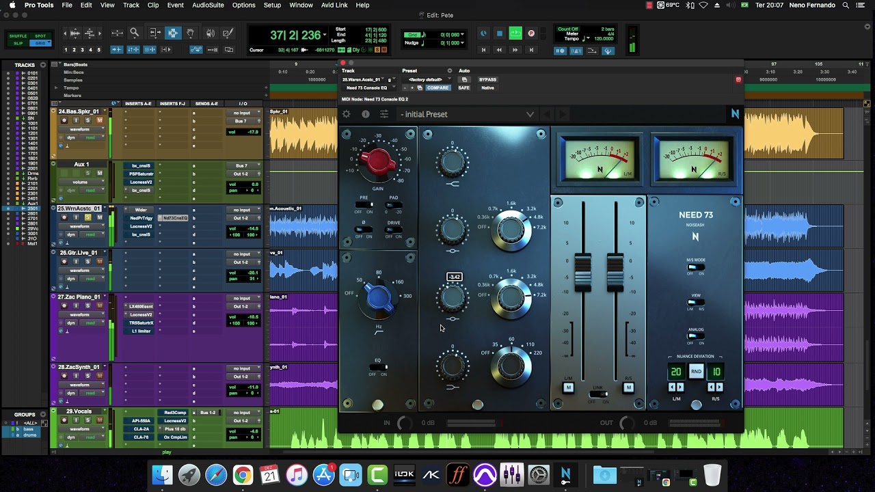Image resolution: width=875 pixels, height=492 pixels.
Task: Open the plugin sliders options icon
Action: [x=384, y=114]
